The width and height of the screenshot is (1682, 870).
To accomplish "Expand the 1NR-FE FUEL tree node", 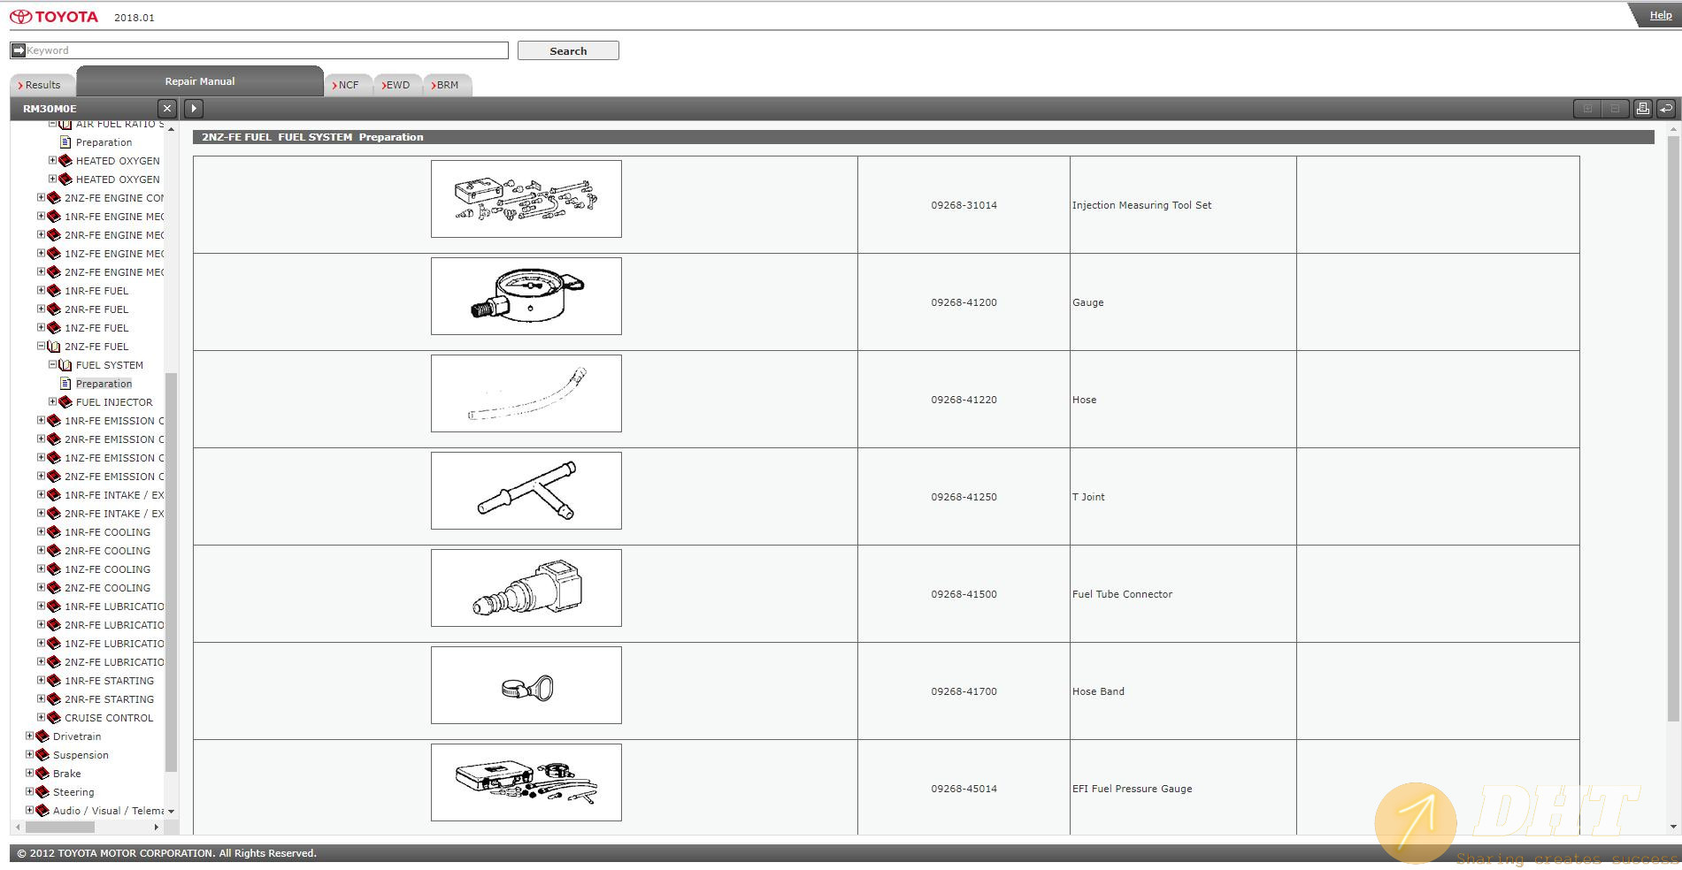I will (41, 290).
